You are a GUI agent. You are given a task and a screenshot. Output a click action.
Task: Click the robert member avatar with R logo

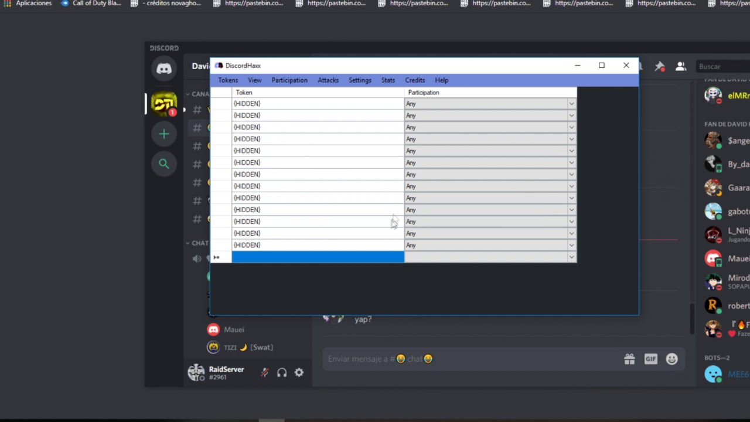713,305
